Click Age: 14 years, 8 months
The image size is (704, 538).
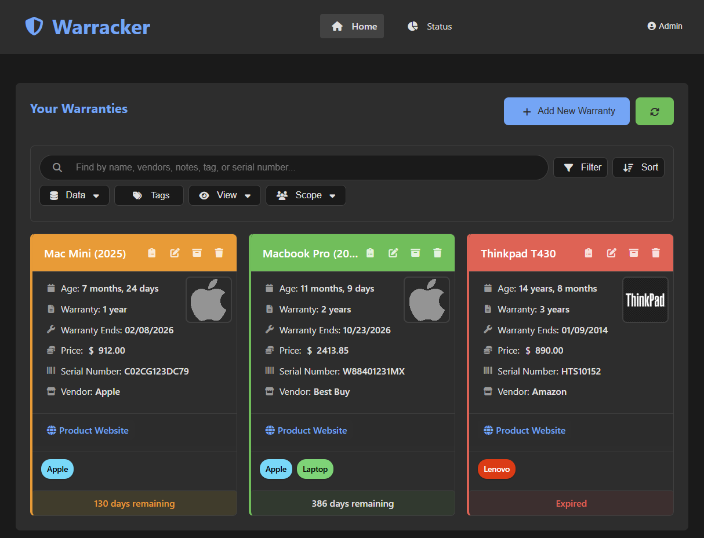(x=547, y=288)
